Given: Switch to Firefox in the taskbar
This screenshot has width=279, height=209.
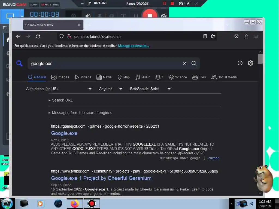Looking at the screenshot, I should tap(75, 204).
